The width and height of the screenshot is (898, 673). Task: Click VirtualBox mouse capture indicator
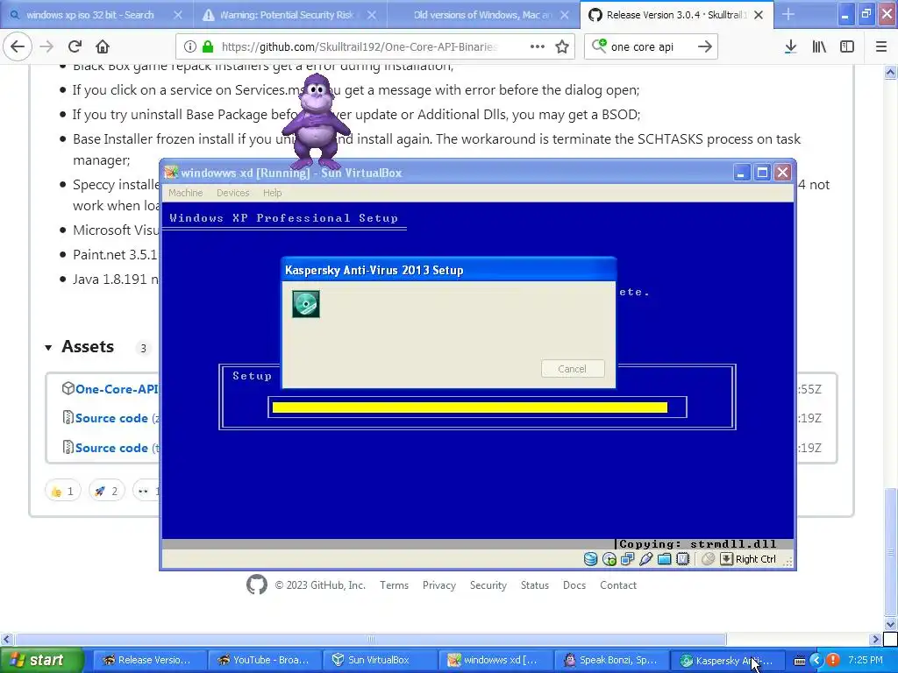pos(708,559)
